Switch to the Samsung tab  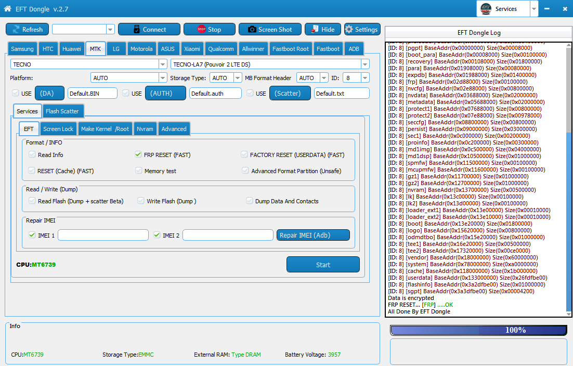pyautogui.click(x=22, y=48)
